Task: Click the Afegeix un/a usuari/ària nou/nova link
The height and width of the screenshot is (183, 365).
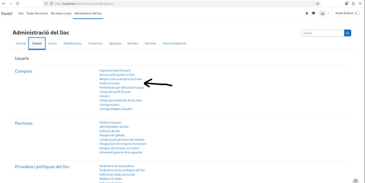Action: 120,79
